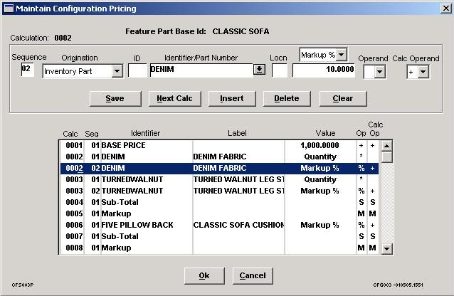Click the list scrollbar down arrow
The height and width of the screenshot is (296, 454).
pos(386,248)
